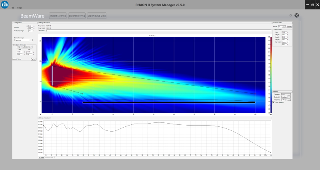Click Export EASE Data button
This screenshot has height=170, width=320.
point(97,16)
